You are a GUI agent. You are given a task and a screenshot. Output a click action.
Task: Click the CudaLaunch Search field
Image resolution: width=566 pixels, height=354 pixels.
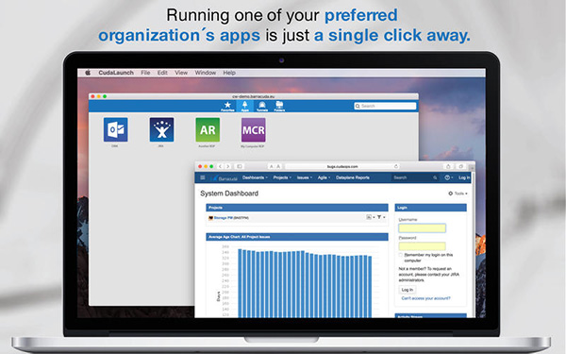coord(385,106)
